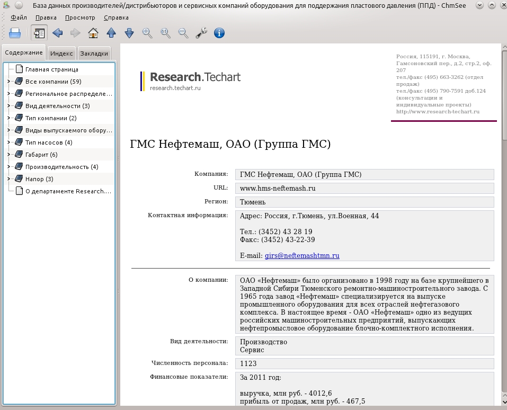Switch to the Содержание tab
507x410 pixels.
(x=24, y=52)
